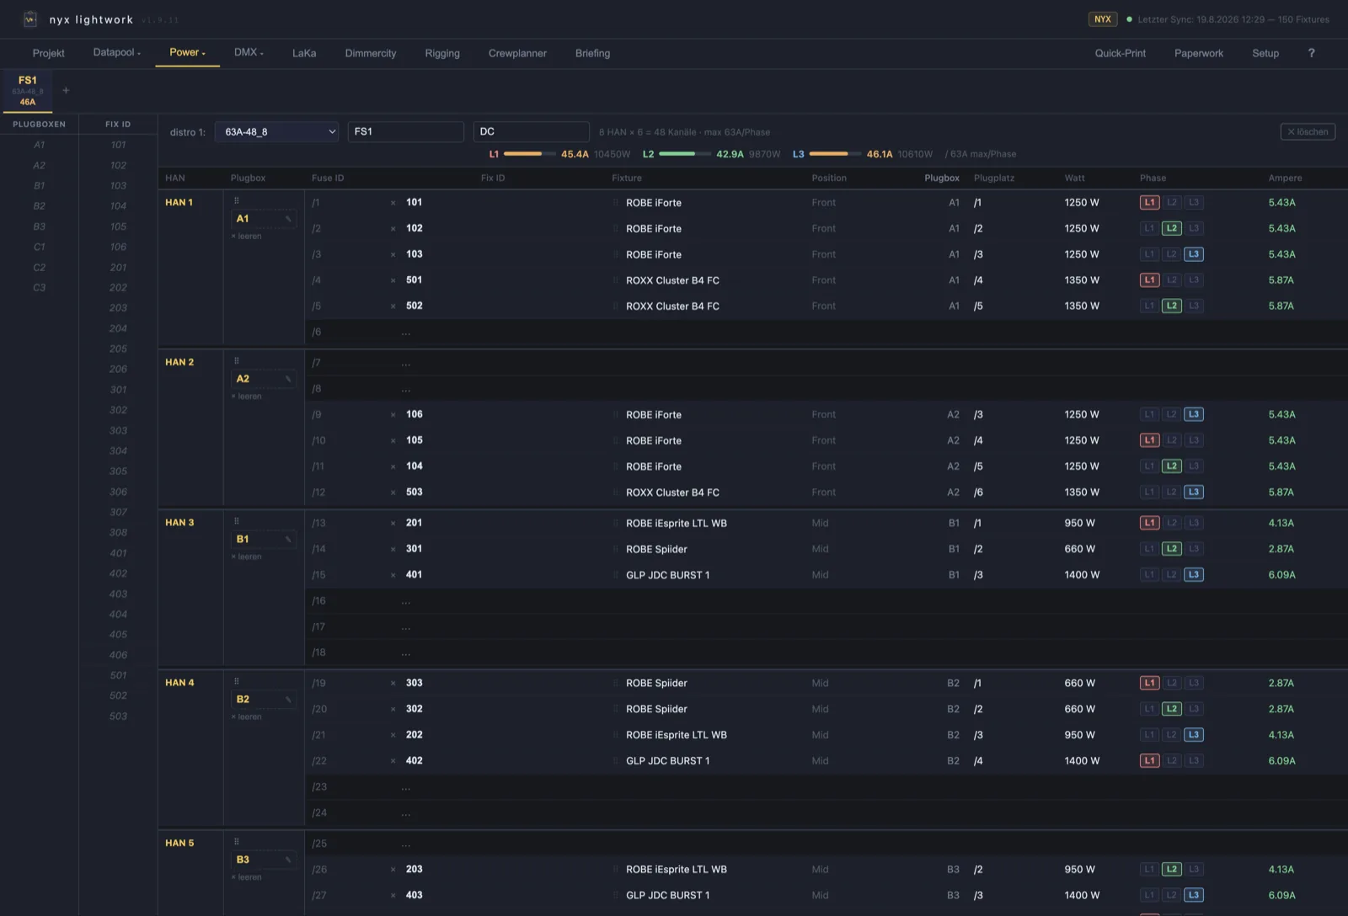1348x916 pixels.
Task: Click leeren under plugbox A1
Action: pos(247,237)
